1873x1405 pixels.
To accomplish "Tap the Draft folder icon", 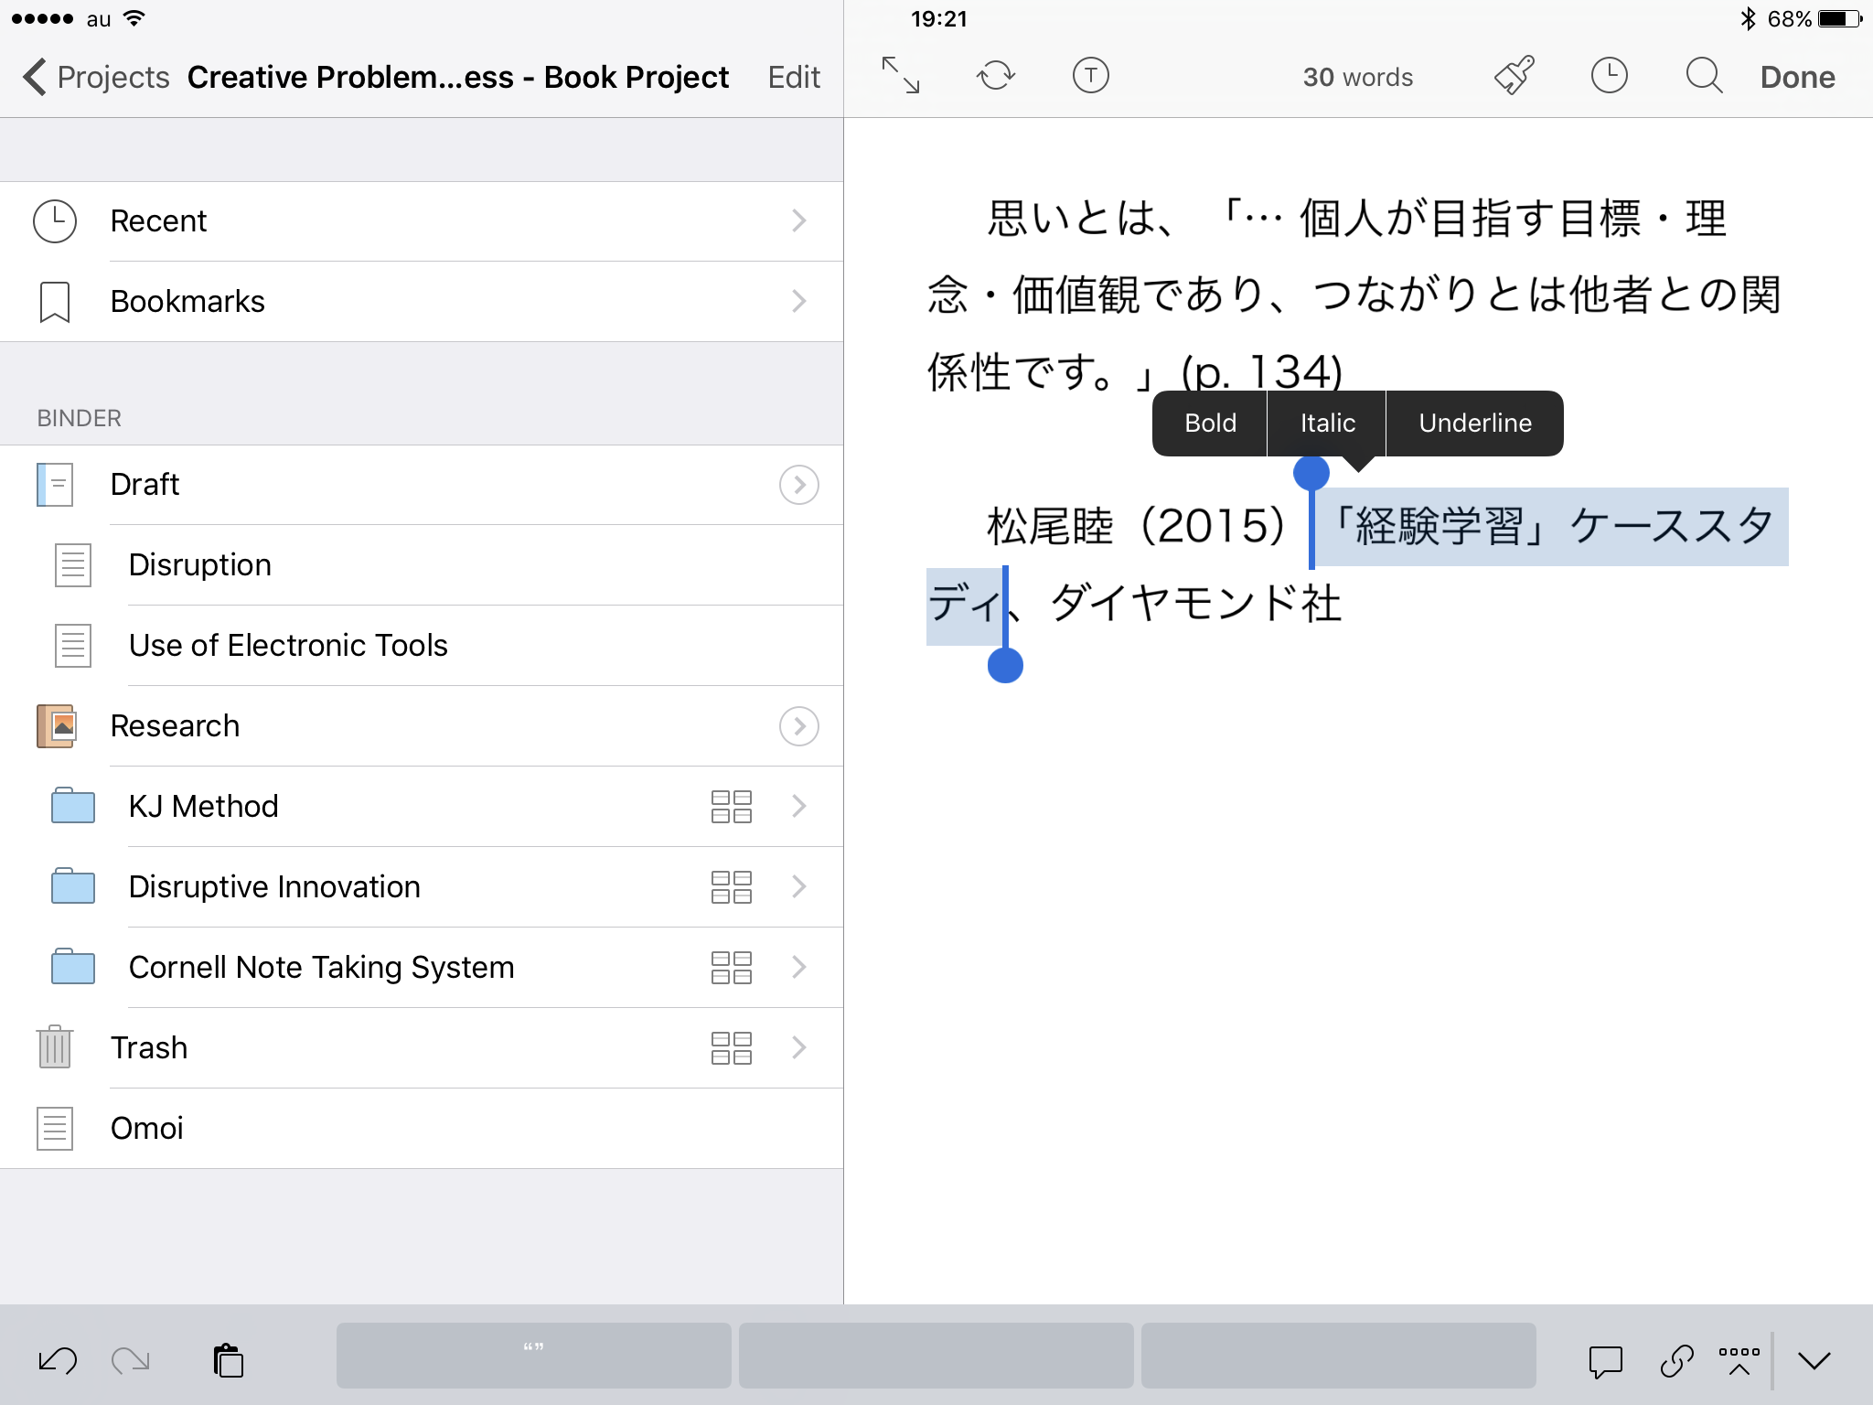I will tap(55, 485).
